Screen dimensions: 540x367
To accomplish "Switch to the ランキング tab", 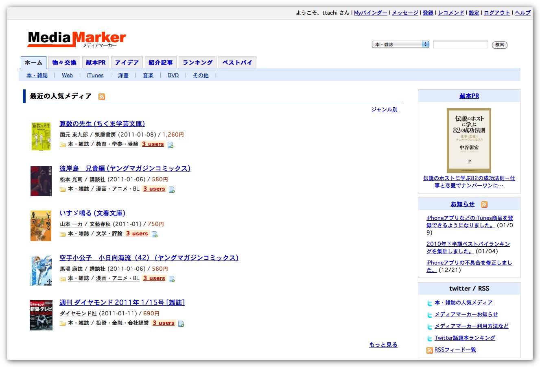I will 197,63.
